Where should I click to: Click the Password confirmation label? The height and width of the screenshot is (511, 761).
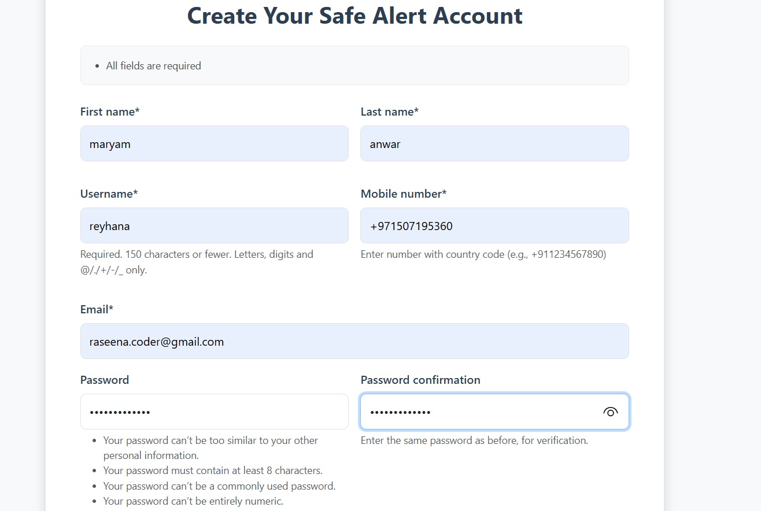(x=420, y=380)
